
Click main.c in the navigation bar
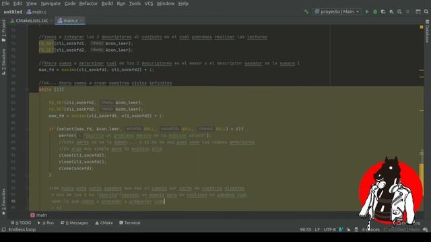point(37,12)
